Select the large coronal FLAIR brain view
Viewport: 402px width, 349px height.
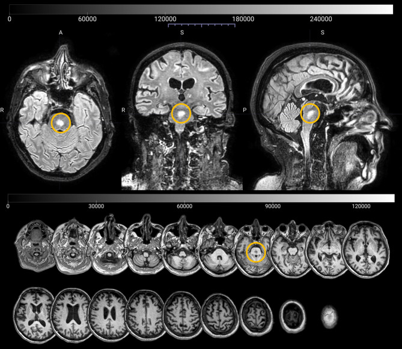pos(182,116)
